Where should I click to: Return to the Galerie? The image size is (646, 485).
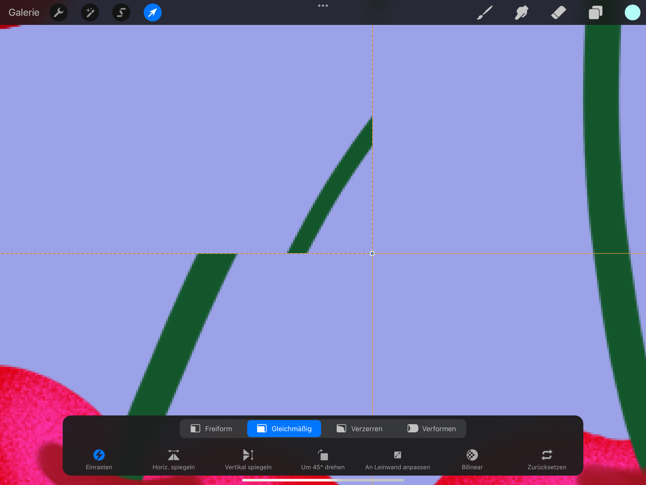(24, 13)
